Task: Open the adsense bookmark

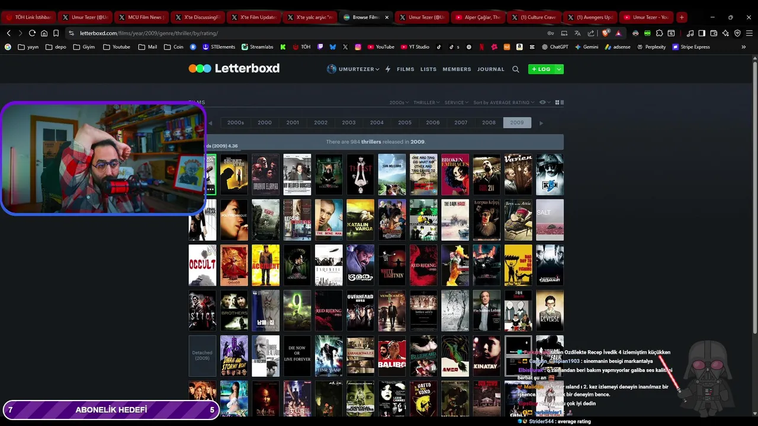Action: (x=618, y=47)
